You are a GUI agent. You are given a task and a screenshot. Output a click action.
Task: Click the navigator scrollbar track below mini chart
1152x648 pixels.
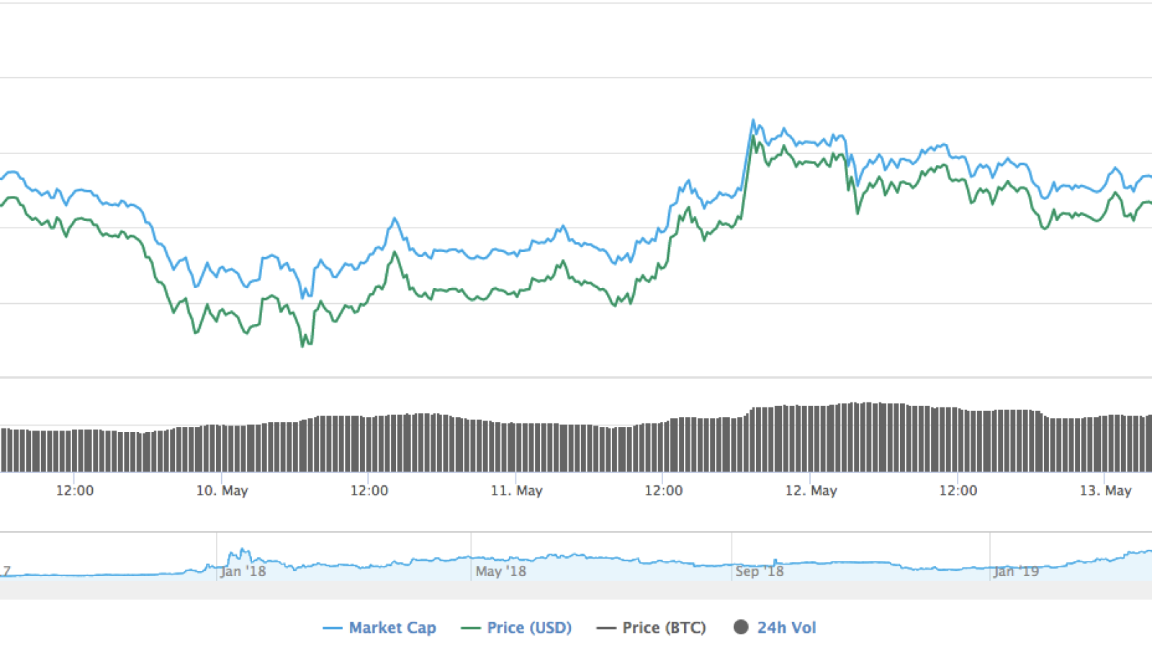576,590
